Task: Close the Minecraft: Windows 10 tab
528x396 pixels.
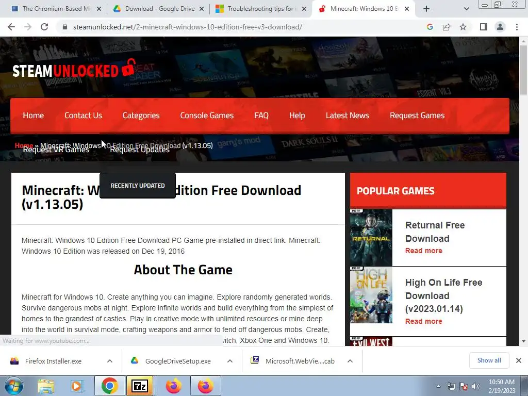Action: [x=407, y=9]
